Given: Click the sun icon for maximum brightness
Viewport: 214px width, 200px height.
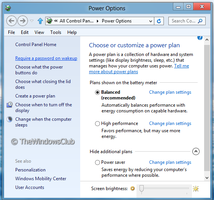Looking at the screenshot, I should (x=196, y=189).
